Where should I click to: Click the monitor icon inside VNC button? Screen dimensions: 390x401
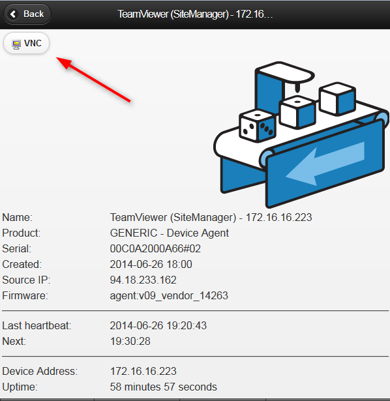16,44
